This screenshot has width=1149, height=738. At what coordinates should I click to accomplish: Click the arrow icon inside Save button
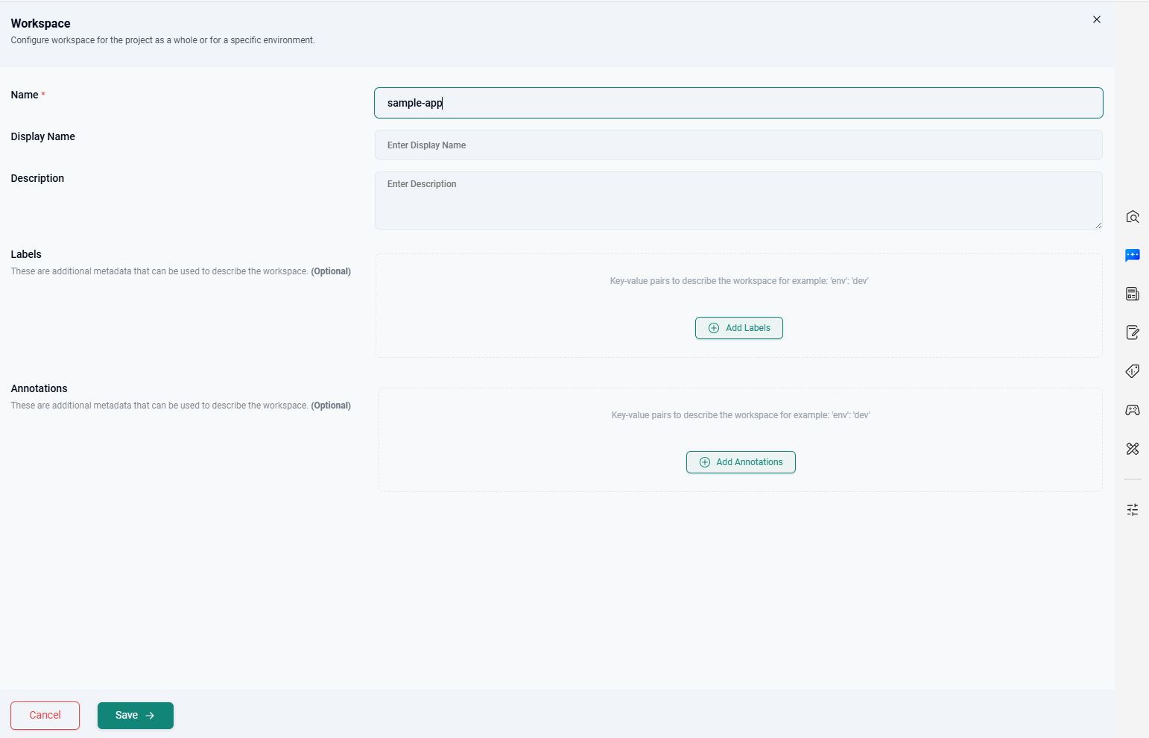click(x=151, y=715)
